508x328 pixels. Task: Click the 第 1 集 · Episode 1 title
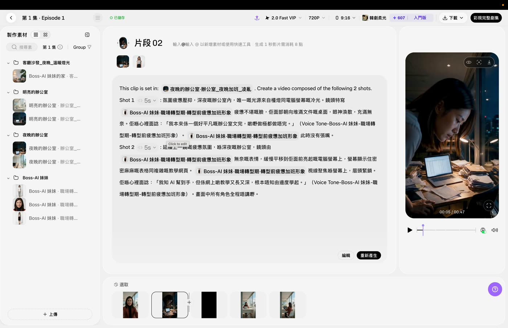[43, 18]
